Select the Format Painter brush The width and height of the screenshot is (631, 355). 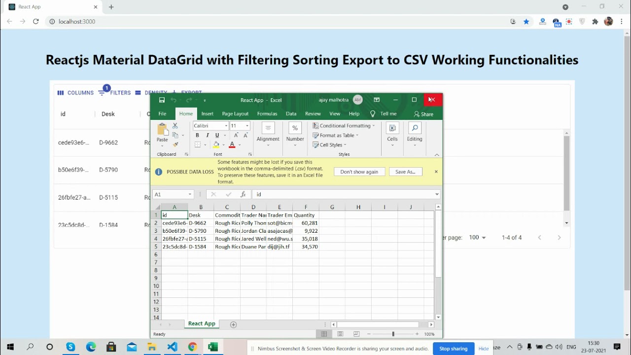coord(175,144)
